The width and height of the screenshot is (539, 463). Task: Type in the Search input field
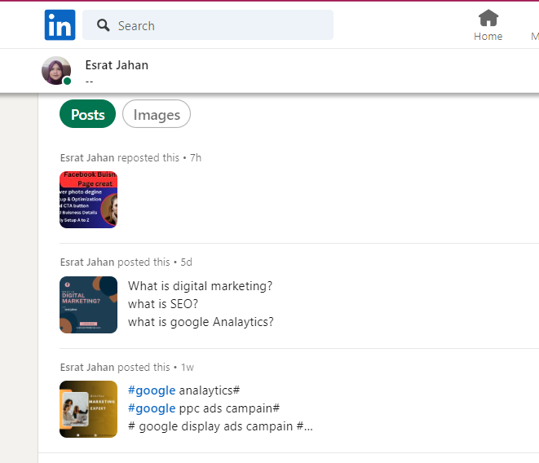point(220,25)
